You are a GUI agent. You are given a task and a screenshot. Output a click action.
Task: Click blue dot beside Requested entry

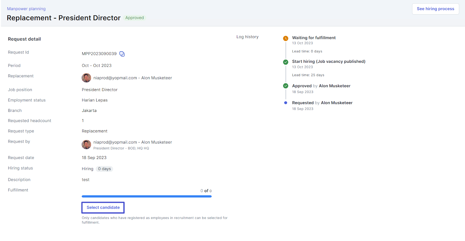pyautogui.click(x=286, y=103)
